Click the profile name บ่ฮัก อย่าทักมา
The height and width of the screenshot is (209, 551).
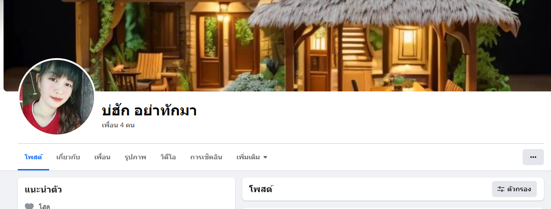pyautogui.click(x=149, y=110)
